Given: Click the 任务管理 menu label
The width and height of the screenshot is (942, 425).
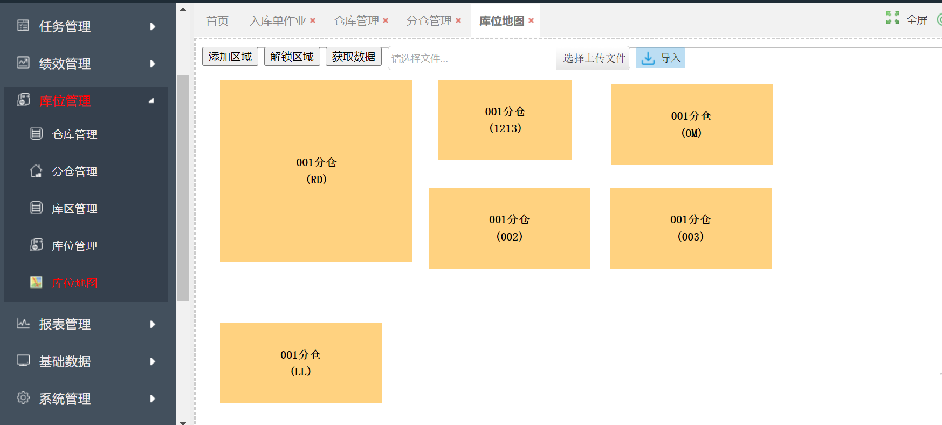Looking at the screenshot, I should [65, 26].
